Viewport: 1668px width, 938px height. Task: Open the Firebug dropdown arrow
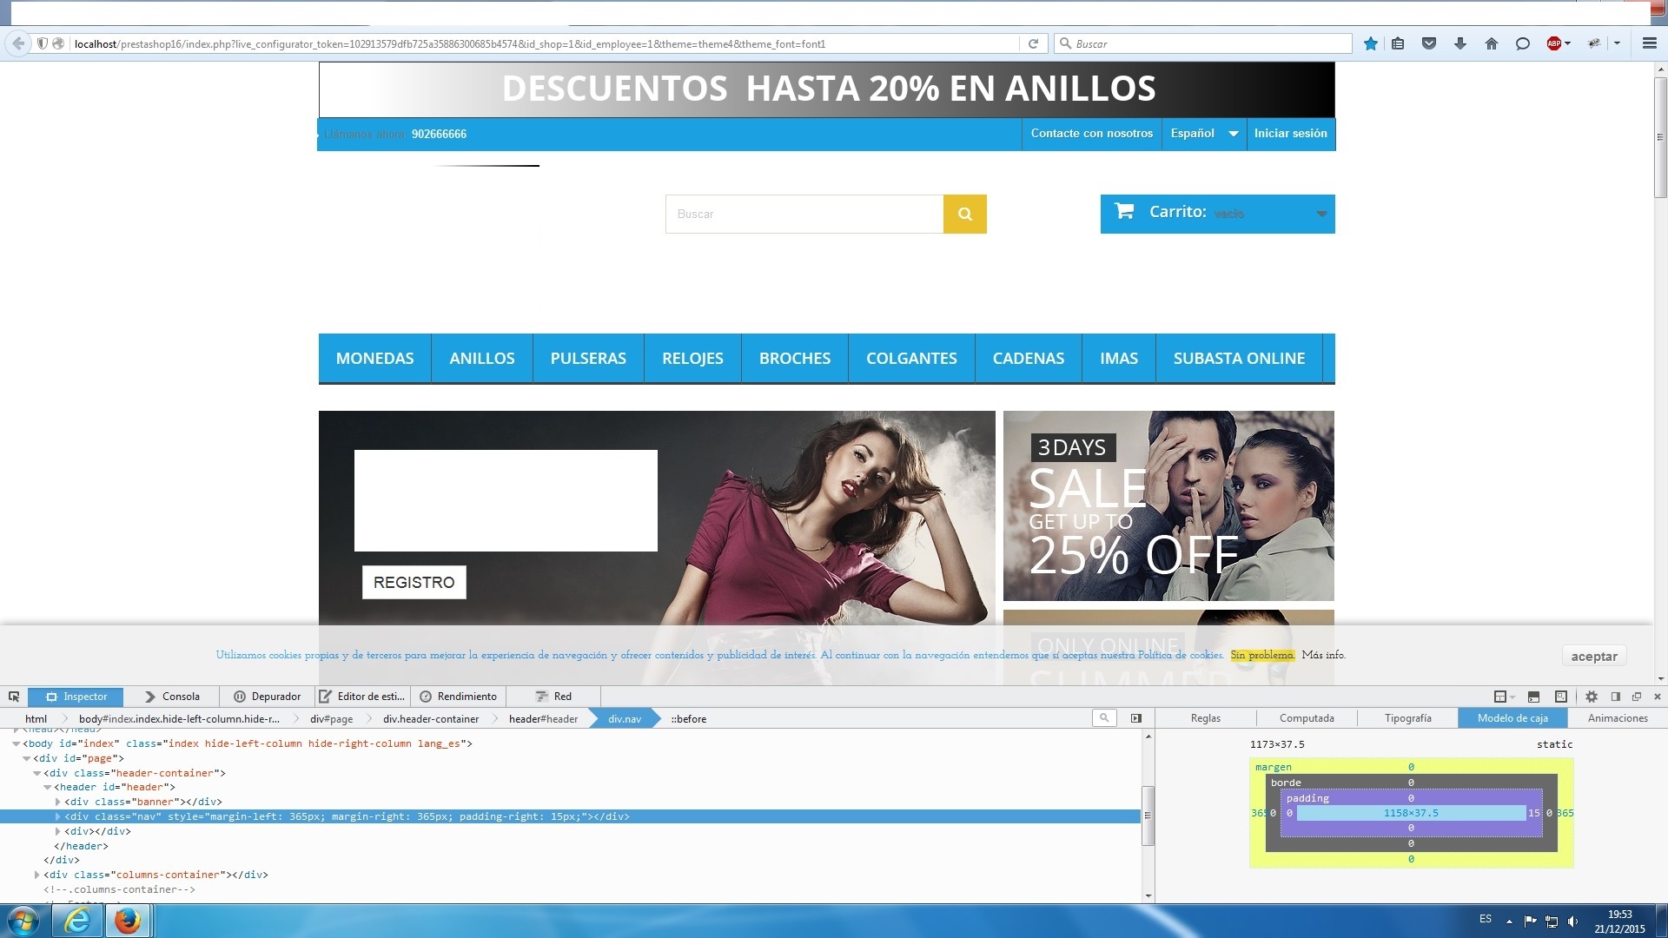point(1617,43)
